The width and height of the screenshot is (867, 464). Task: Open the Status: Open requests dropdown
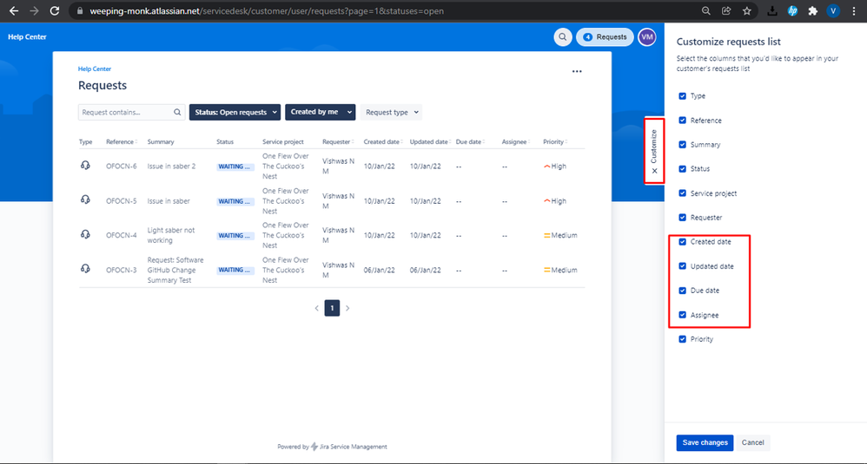[235, 112]
